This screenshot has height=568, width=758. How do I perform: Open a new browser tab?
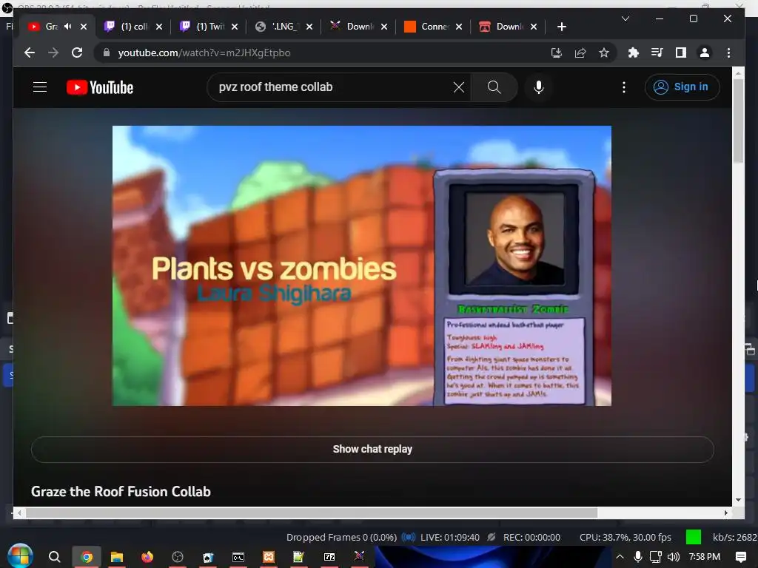click(x=561, y=27)
